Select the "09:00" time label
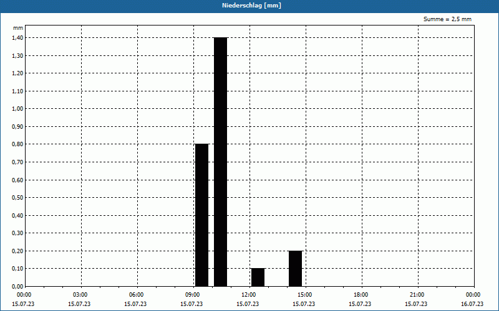Viewport: 499px width, 311px height. [193, 295]
